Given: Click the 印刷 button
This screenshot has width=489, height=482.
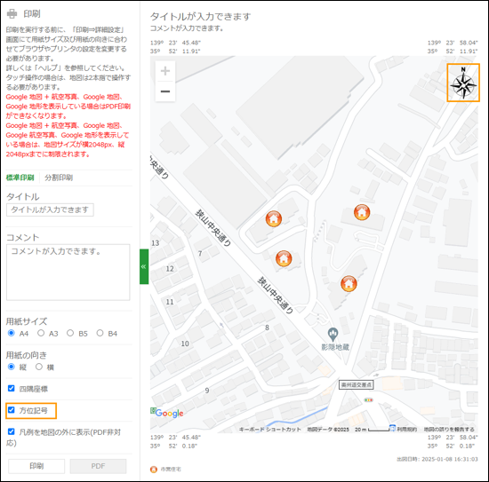Looking at the screenshot, I should click(36, 466).
